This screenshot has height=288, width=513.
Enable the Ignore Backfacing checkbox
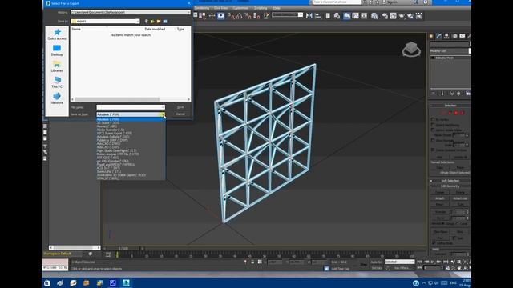click(x=433, y=125)
